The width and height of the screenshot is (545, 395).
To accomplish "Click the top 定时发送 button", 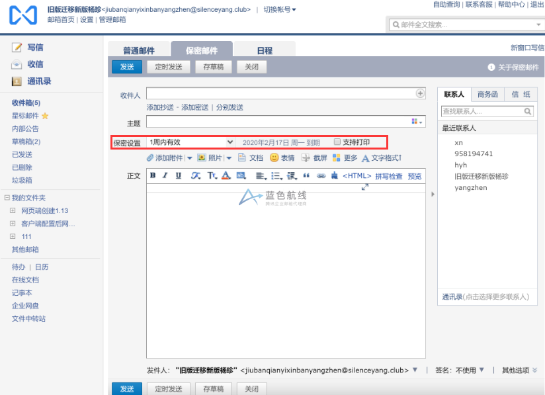I will [169, 67].
